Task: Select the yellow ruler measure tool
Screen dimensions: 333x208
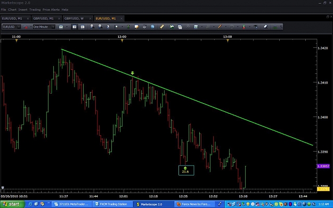Action: [162, 27]
